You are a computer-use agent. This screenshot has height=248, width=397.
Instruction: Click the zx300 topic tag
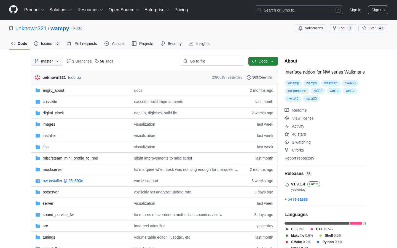318,91
